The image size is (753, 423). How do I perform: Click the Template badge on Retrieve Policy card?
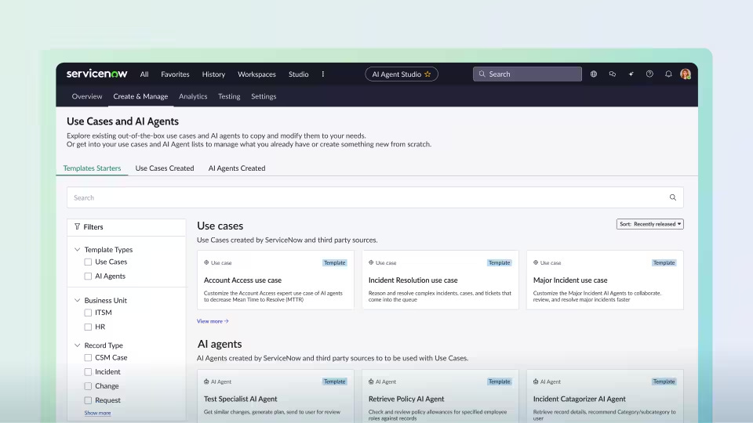pos(499,381)
